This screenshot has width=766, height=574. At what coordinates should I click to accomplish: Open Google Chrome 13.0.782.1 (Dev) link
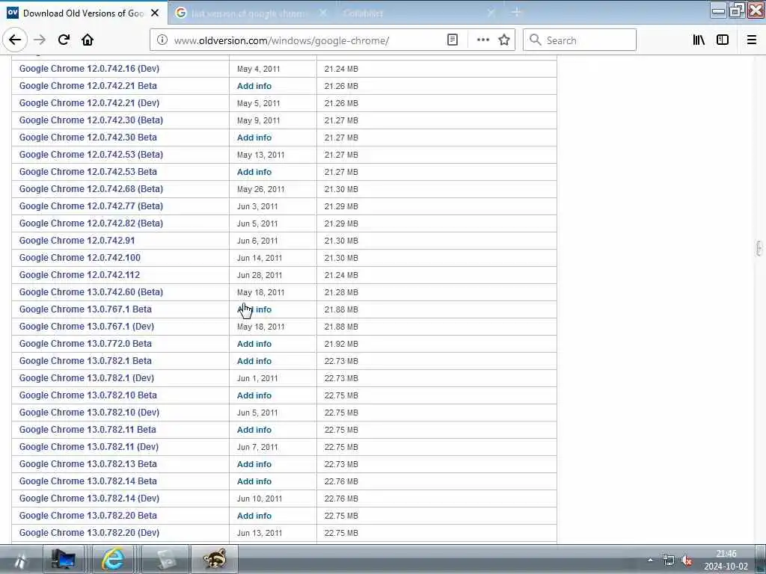tap(87, 377)
